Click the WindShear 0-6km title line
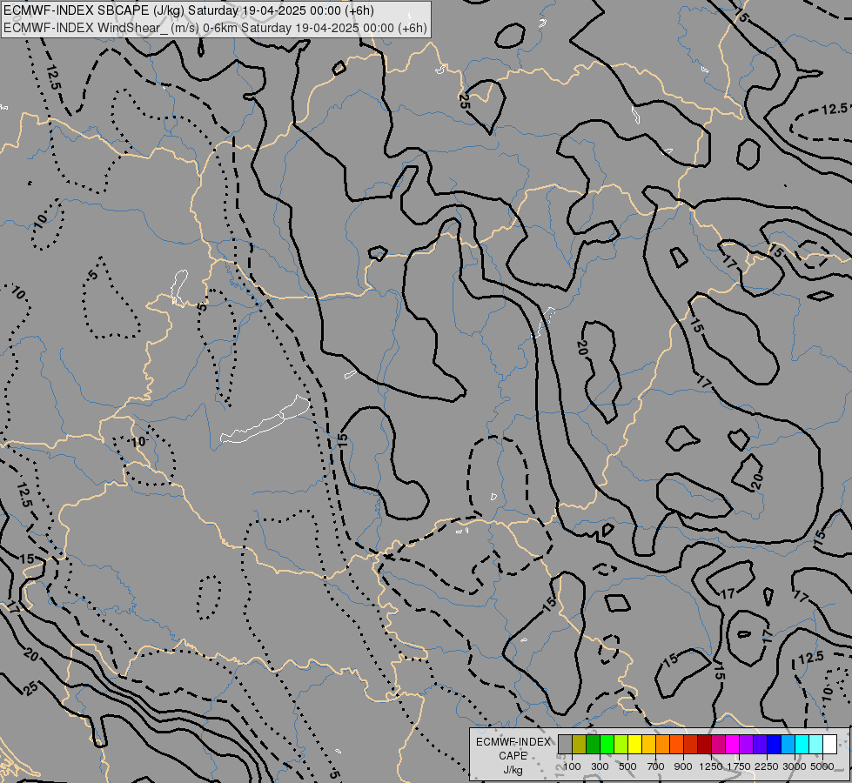Image resolution: width=852 pixels, height=783 pixels. 215,28
